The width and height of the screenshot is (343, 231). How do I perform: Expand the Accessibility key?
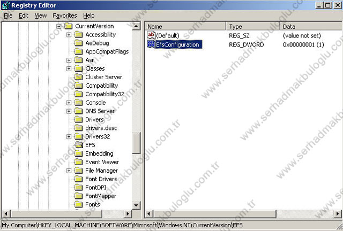(69, 35)
